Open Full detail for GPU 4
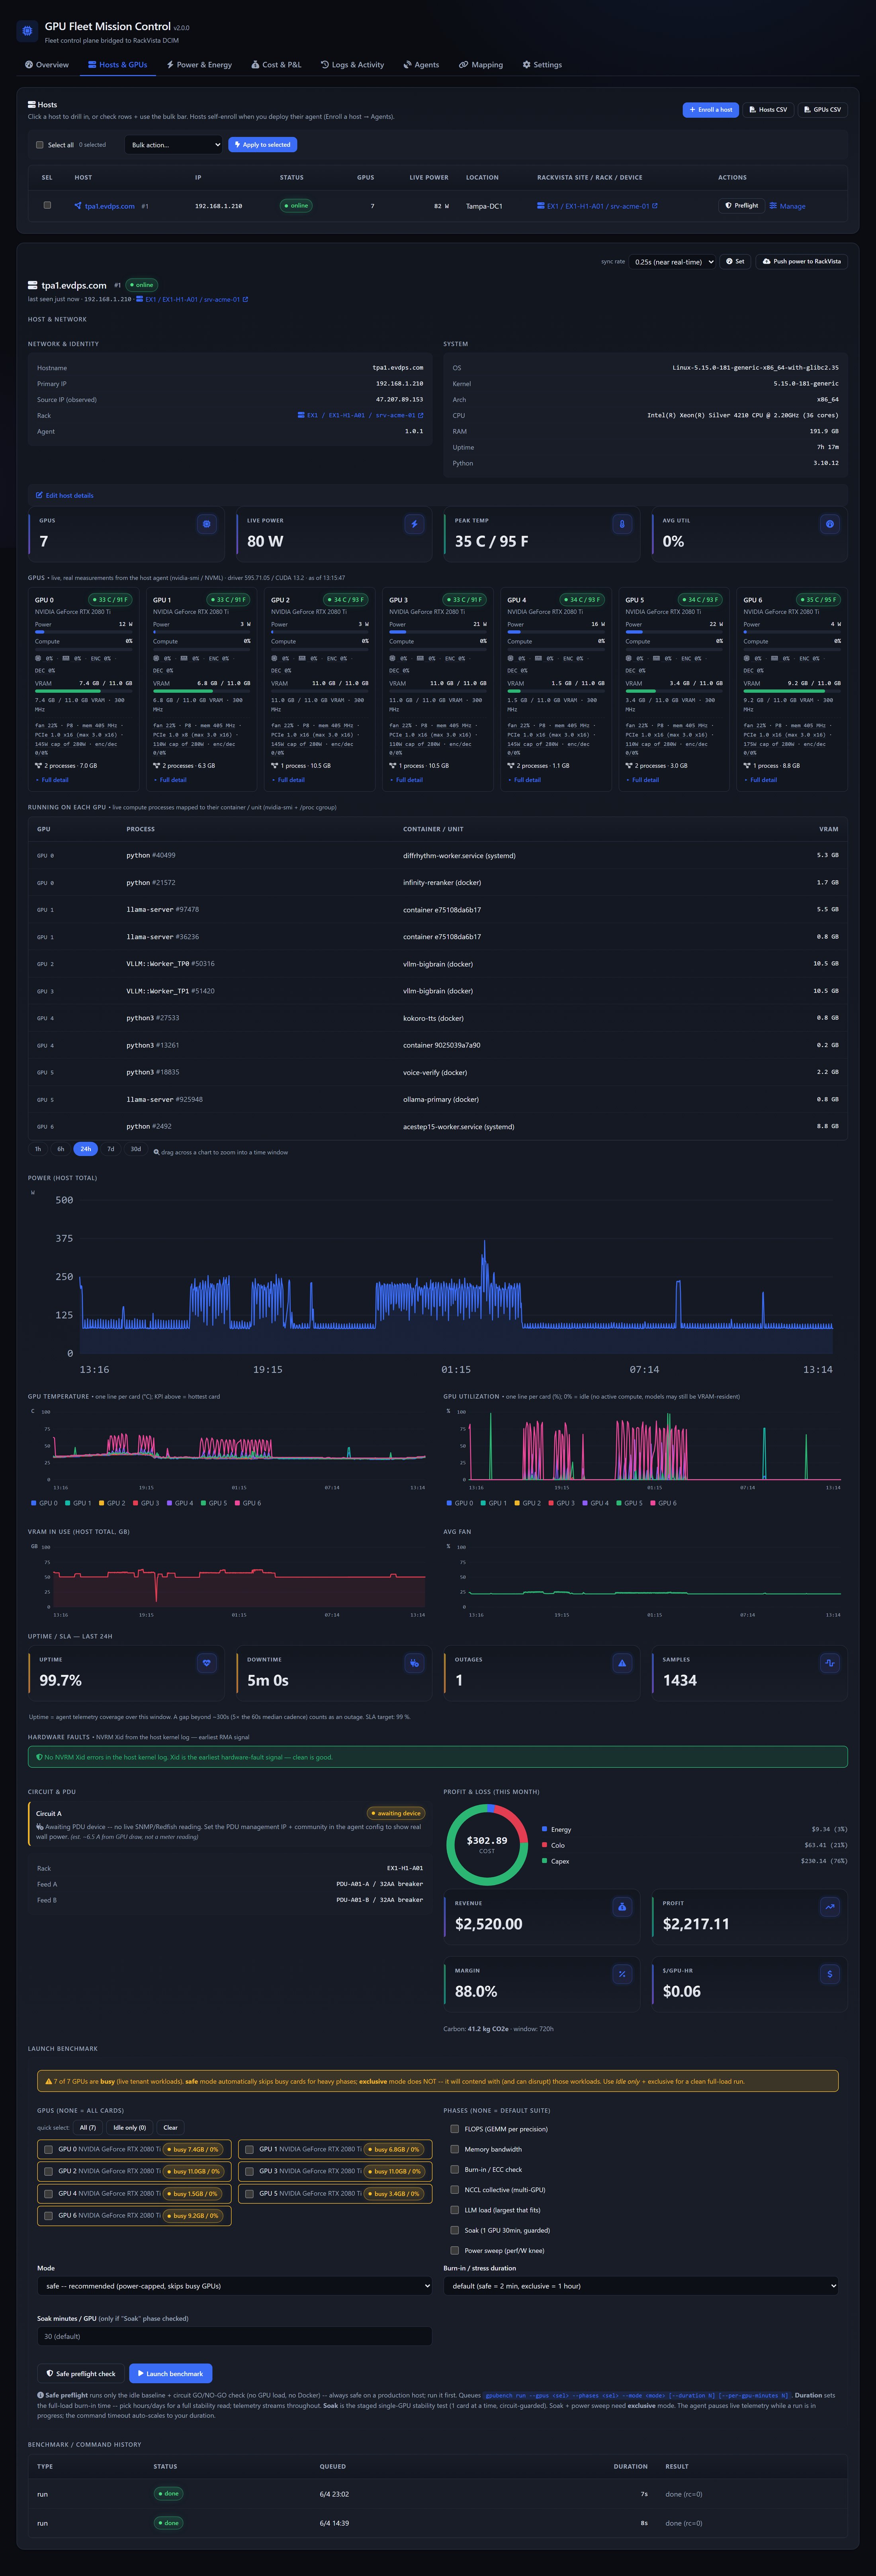Screen dimensions: 876x2576 pos(524,780)
